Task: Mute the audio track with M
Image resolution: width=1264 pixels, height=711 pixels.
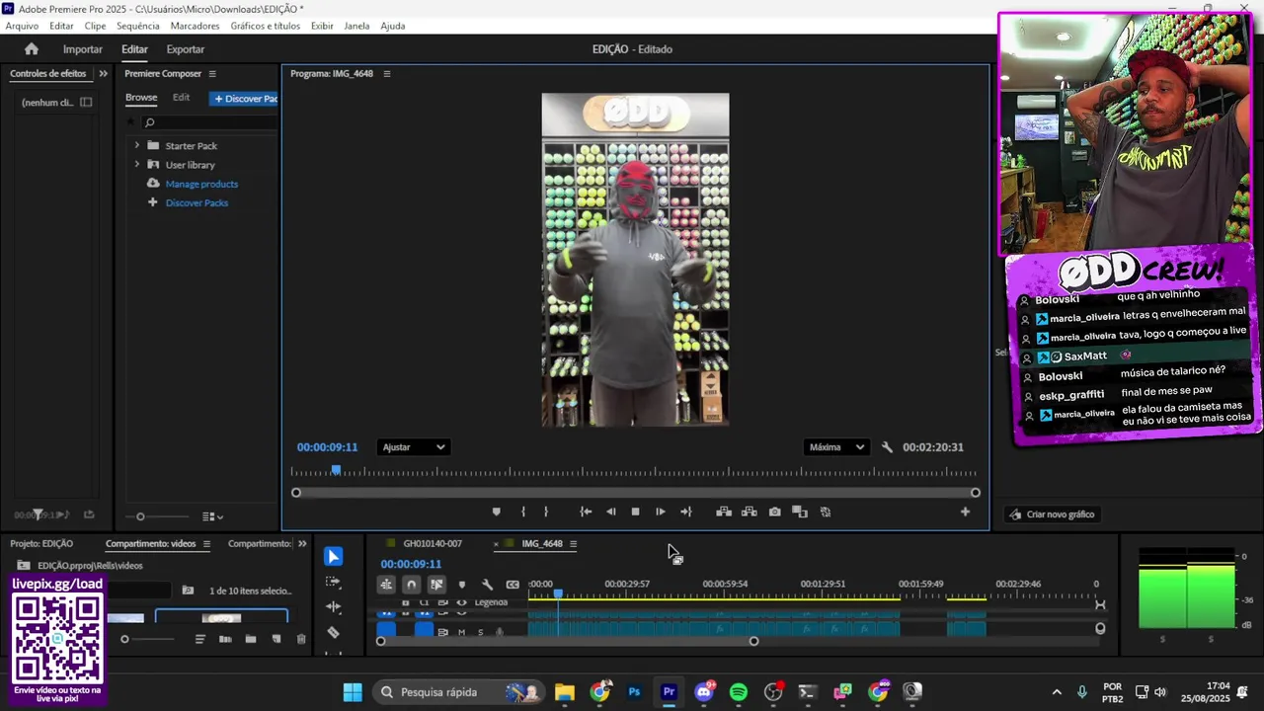Action: coord(461,632)
